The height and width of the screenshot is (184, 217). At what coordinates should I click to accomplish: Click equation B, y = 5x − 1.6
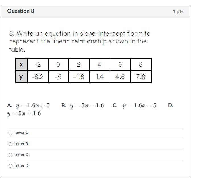click(86, 106)
